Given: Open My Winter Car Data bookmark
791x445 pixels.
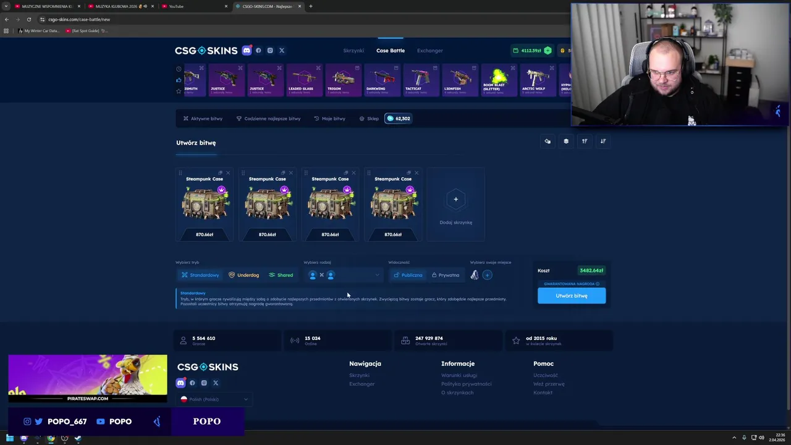Looking at the screenshot, I should tap(38, 31).
